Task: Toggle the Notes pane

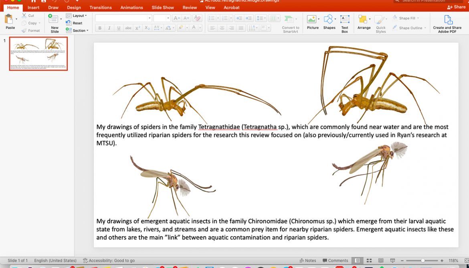Action: [307, 261]
